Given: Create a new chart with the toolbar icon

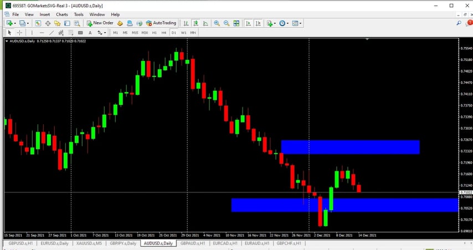Looking at the screenshot, I should (x=9, y=23).
